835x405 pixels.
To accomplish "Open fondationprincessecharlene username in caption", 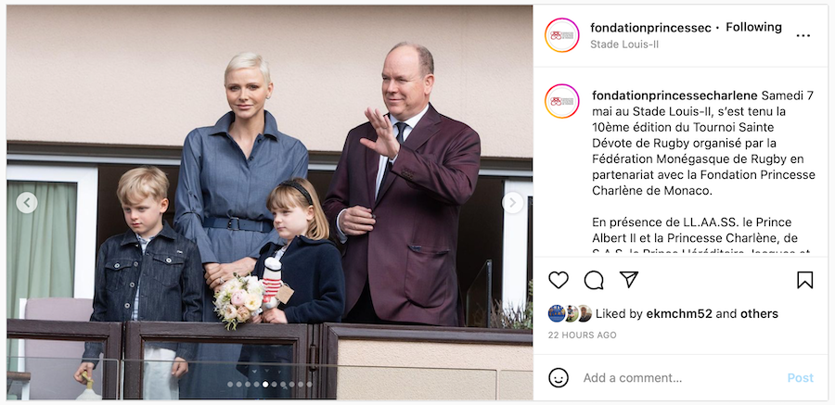I will tap(674, 95).
